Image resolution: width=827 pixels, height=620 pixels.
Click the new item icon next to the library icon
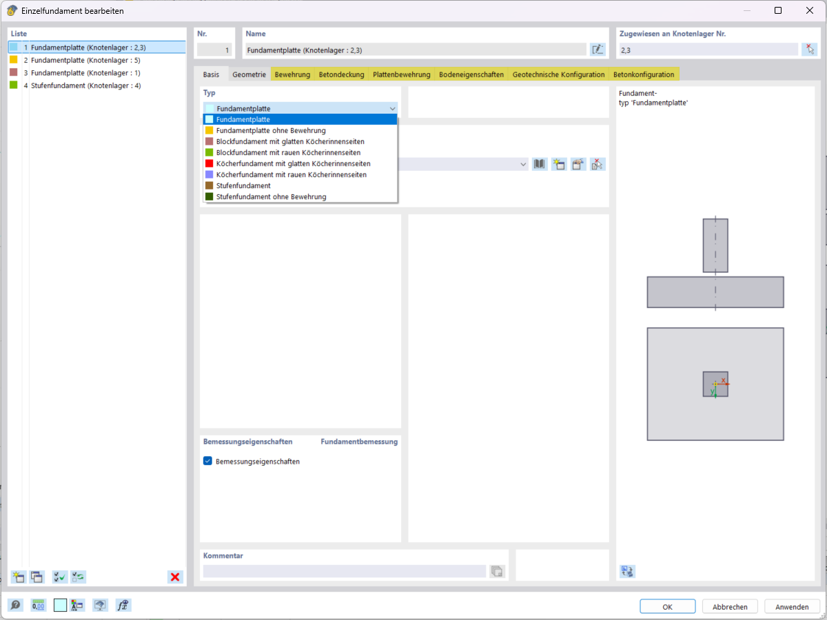point(559,164)
